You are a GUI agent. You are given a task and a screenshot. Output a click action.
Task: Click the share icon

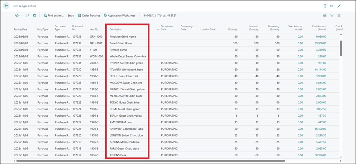tap(325, 15)
